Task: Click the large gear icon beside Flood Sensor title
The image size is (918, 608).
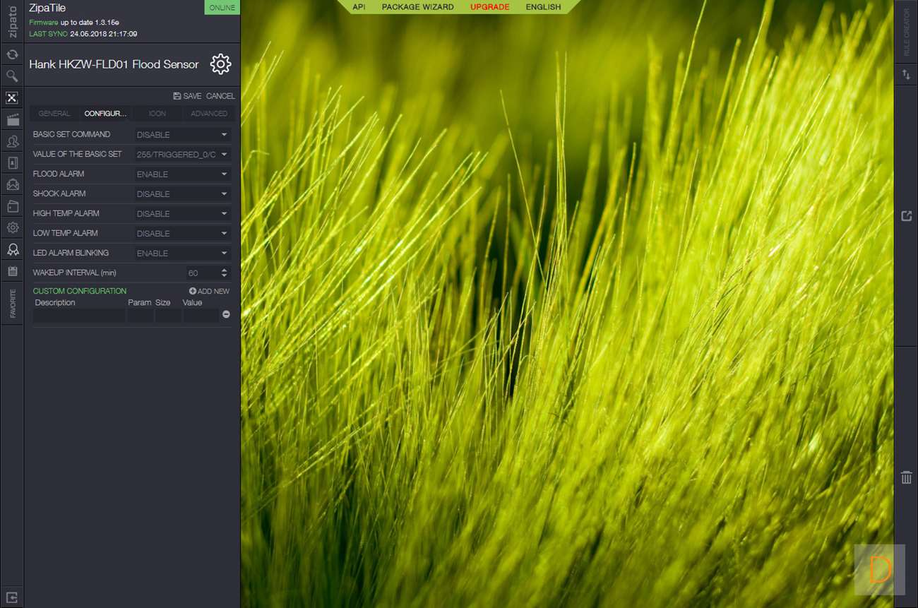Action: [220, 64]
